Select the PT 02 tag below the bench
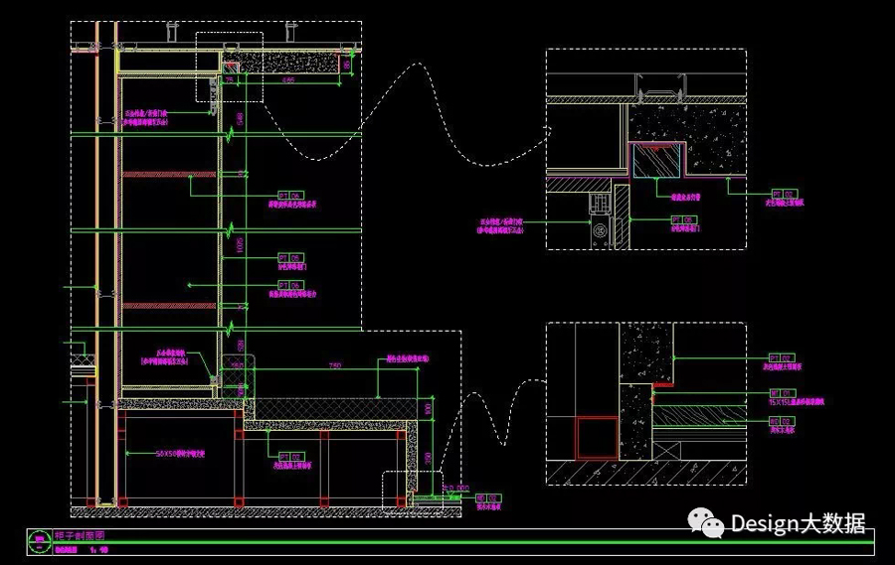Screen dimensions: 895x565 click(x=288, y=456)
